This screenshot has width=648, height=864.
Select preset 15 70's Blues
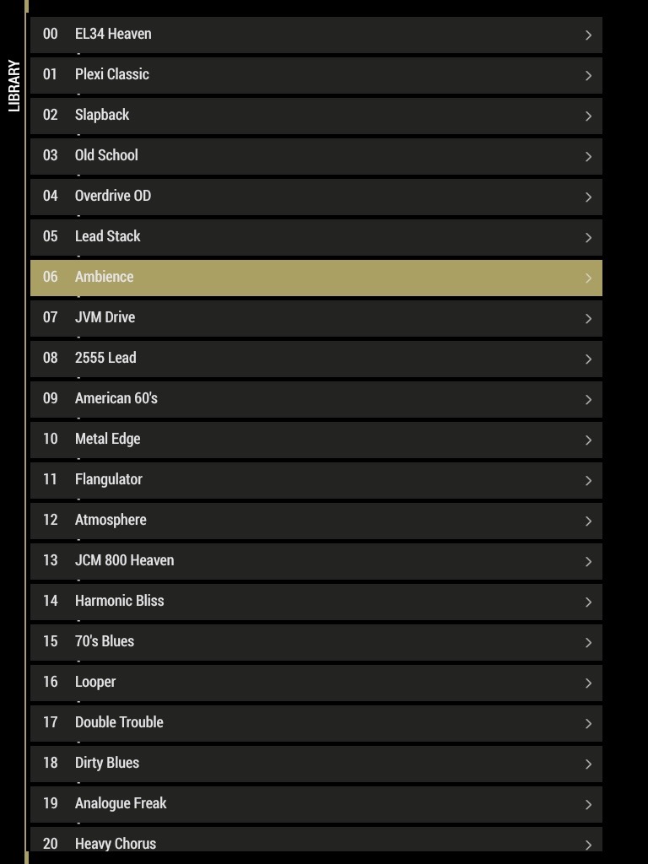click(x=316, y=642)
